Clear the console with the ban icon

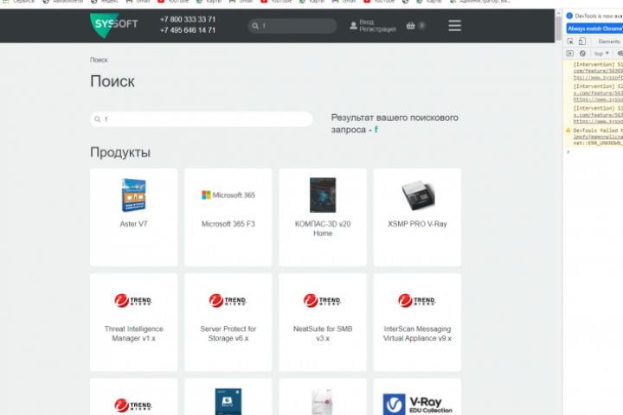[x=582, y=54]
